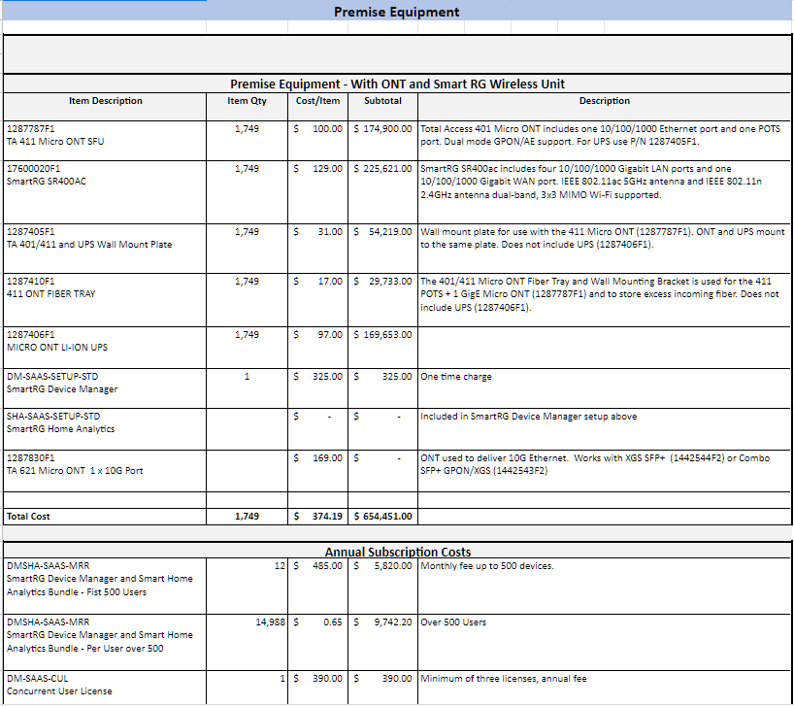Viewport: 794px width, 706px height.
Task: Click the $169.00 cost cell
Action: [317, 470]
